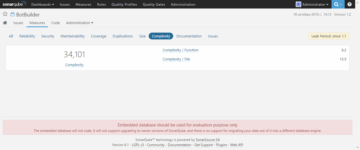Open the Plugins footer link
The width and height of the screenshot is (360, 150).
[222, 145]
